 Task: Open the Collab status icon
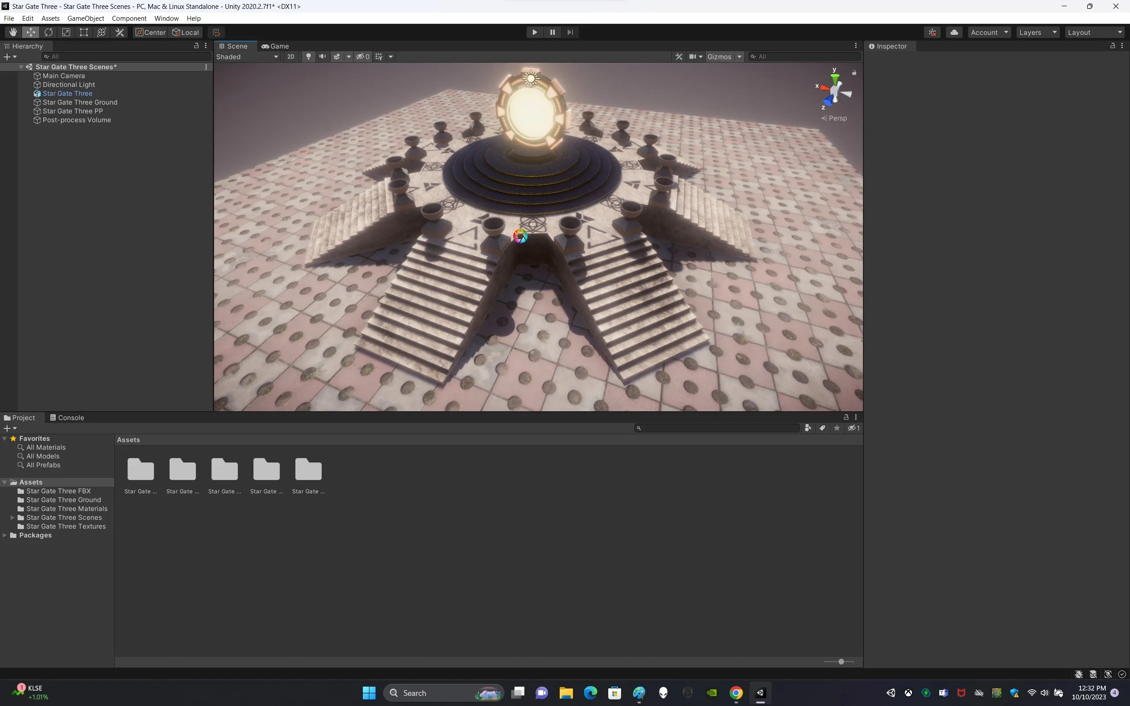(933, 32)
